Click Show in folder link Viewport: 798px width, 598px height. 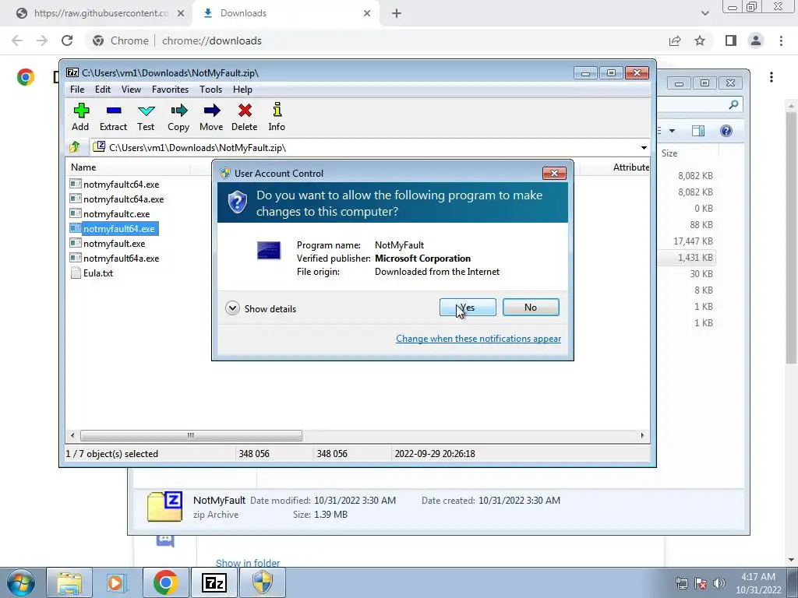click(248, 563)
